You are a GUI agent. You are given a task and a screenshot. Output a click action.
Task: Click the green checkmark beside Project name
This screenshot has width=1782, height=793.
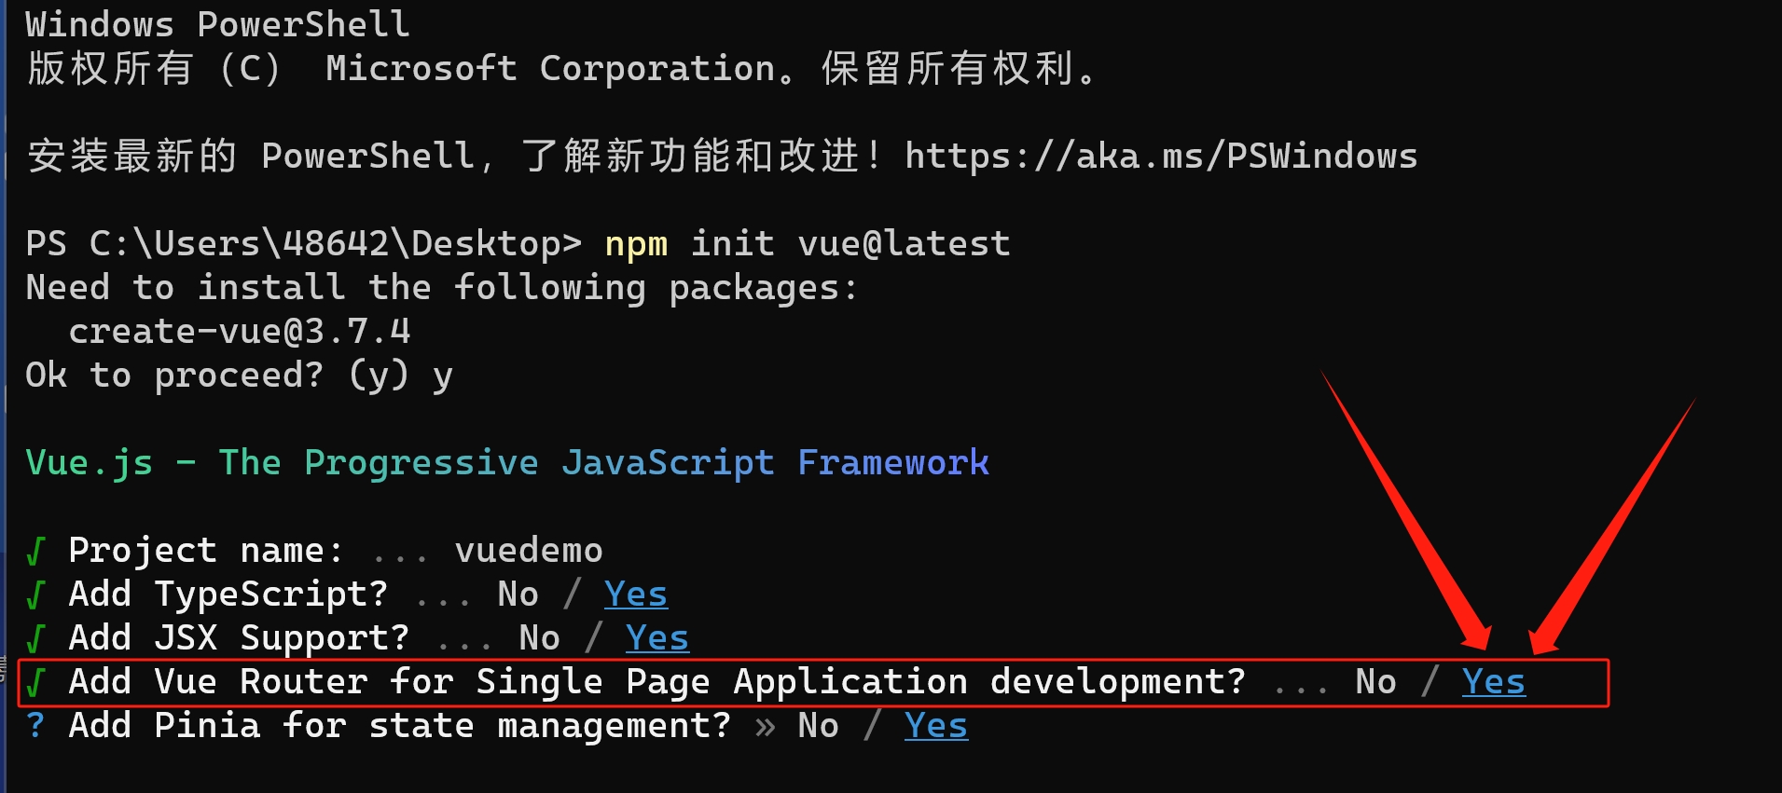tap(35, 552)
